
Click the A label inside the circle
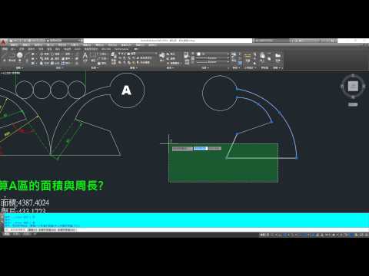point(126,90)
